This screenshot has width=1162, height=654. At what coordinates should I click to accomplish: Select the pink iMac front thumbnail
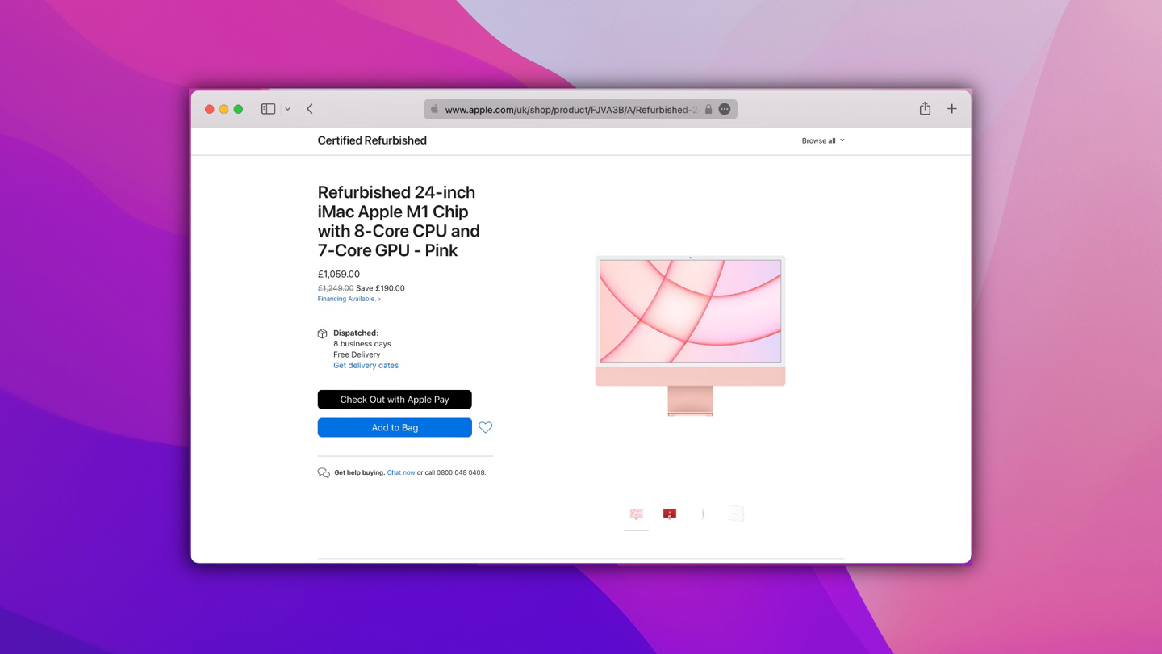click(x=636, y=514)
